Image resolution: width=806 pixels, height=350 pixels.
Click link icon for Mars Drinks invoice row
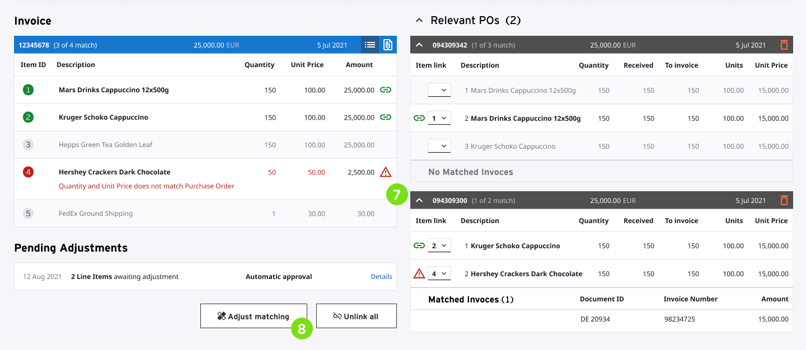click(x=385, y=90)
